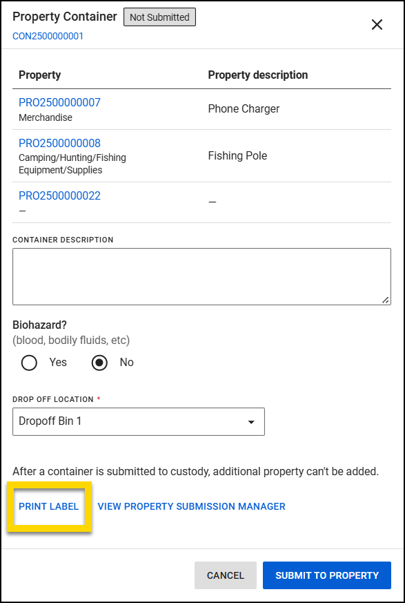Click the description box resize handle

(x=386, y=298)
